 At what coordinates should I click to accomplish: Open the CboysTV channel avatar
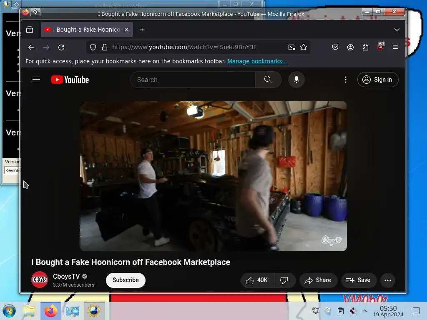click(x=40, y=280)
